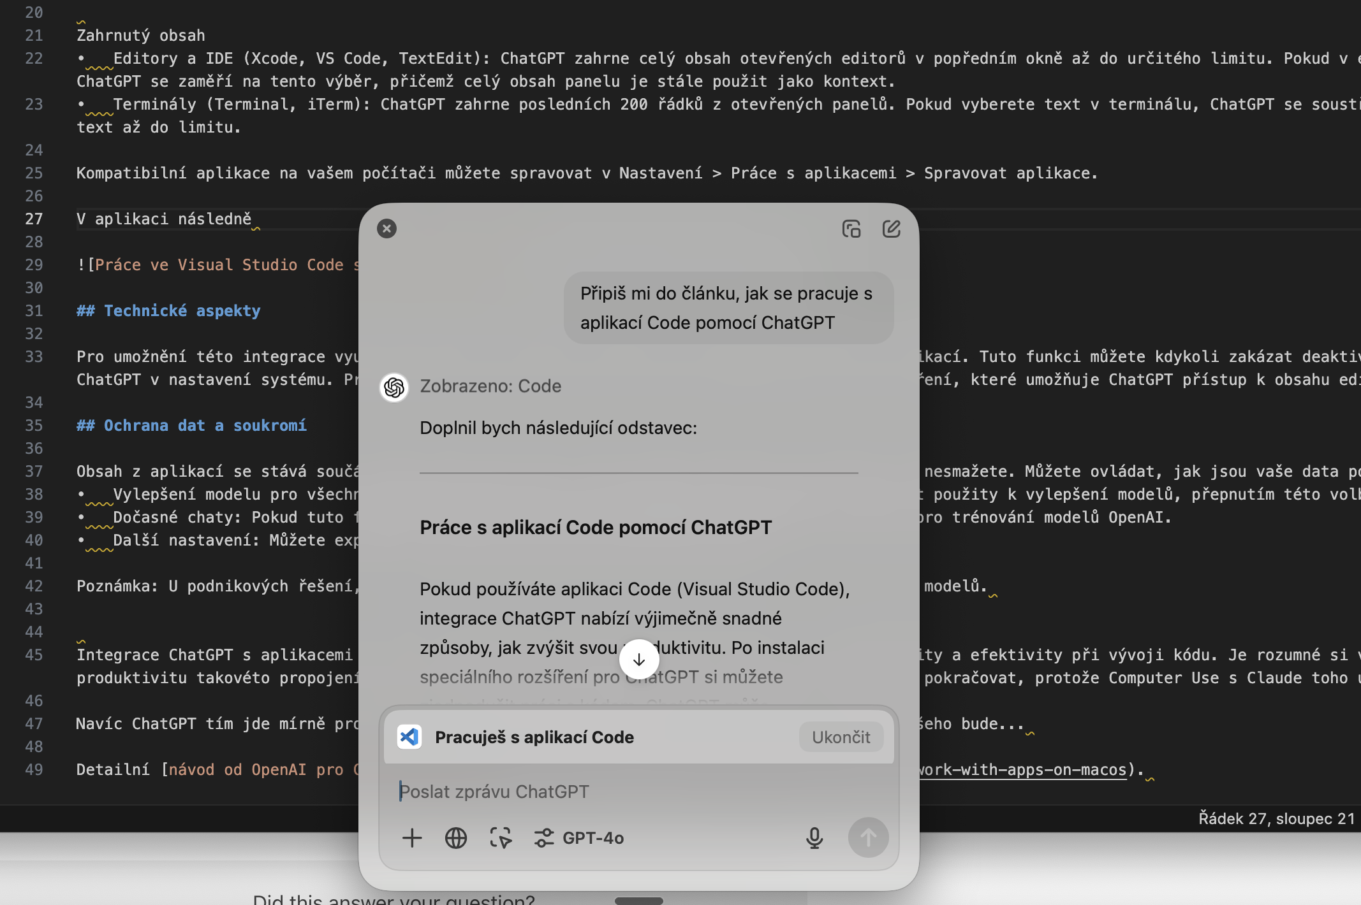Open the ChatGPT main window icon
The image size is (1361, 905).
[x=851, y=229]
